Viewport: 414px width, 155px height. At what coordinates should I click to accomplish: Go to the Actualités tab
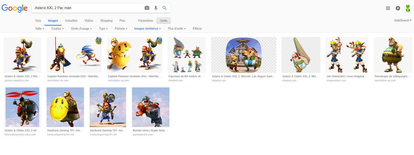(71, 21)
